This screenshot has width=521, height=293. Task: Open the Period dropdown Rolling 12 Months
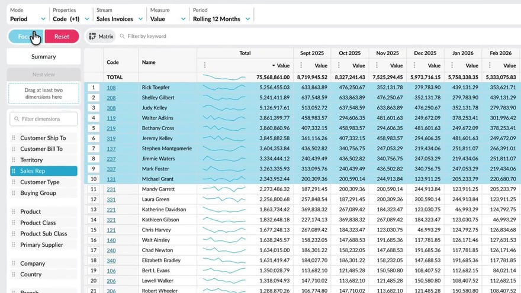tap(221, 15)
